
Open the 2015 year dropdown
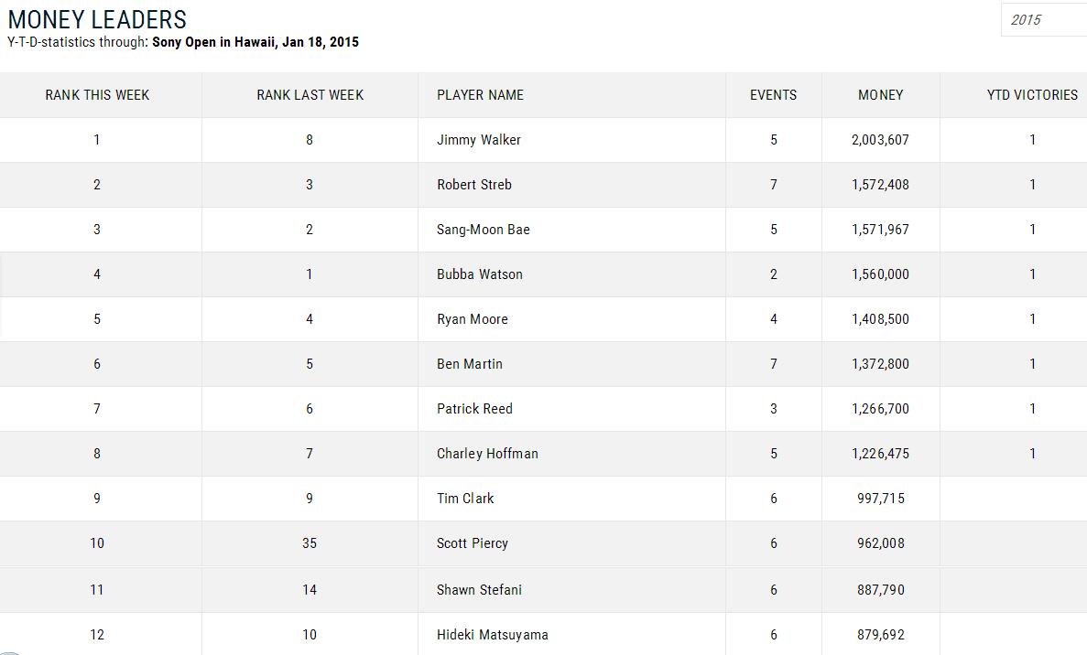[1042, 20]
